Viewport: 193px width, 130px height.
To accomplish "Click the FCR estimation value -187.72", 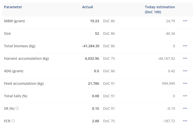I will (168, 121).
